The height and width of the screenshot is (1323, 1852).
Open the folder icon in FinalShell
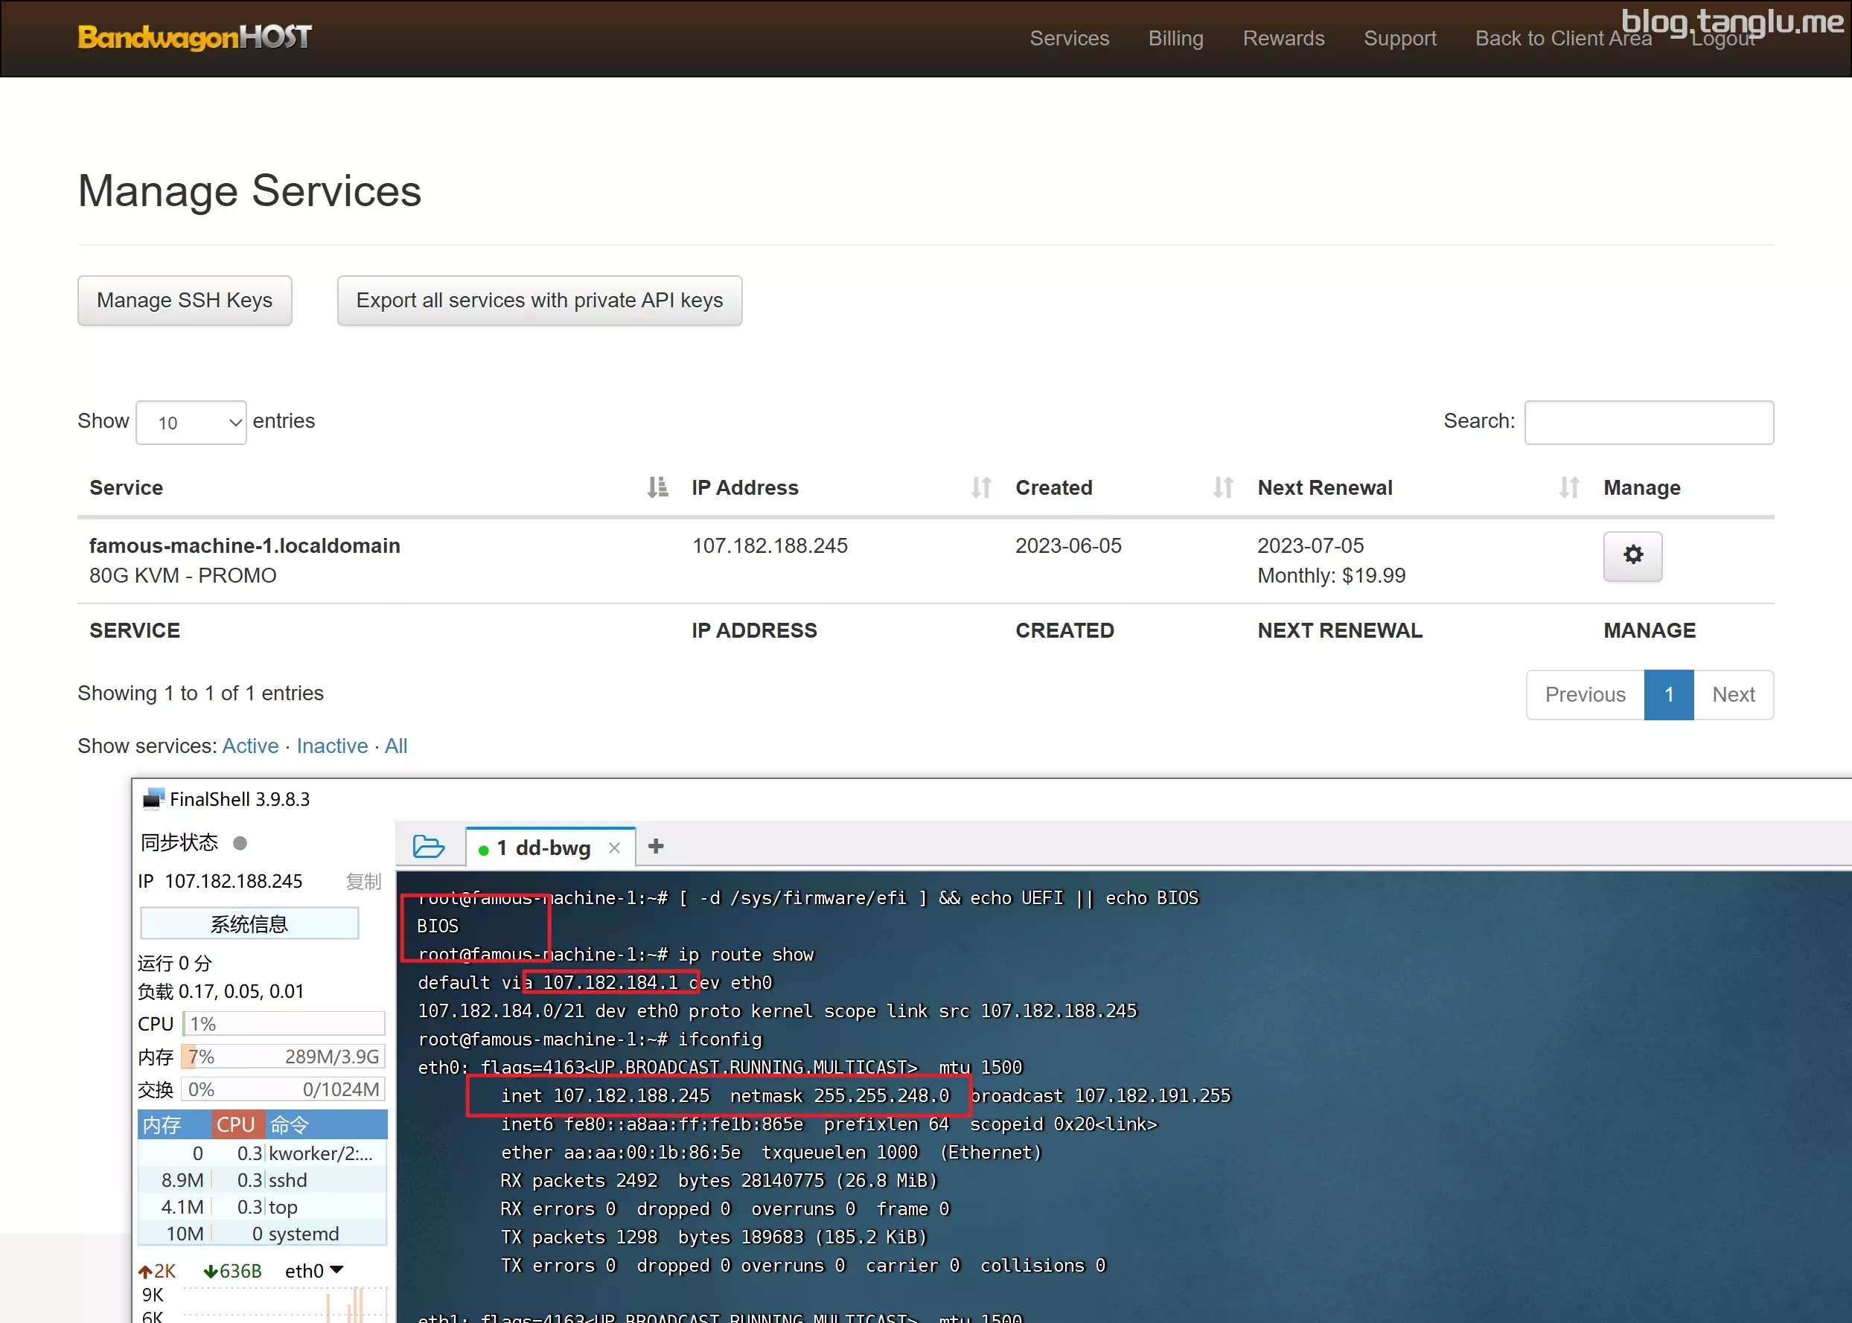[x=428, y=847]
